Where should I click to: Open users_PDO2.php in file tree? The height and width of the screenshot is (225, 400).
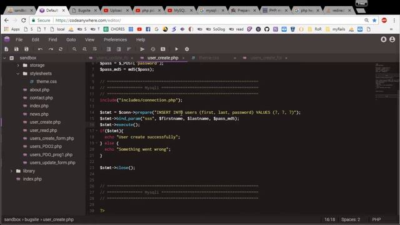[x=46, y=146]
